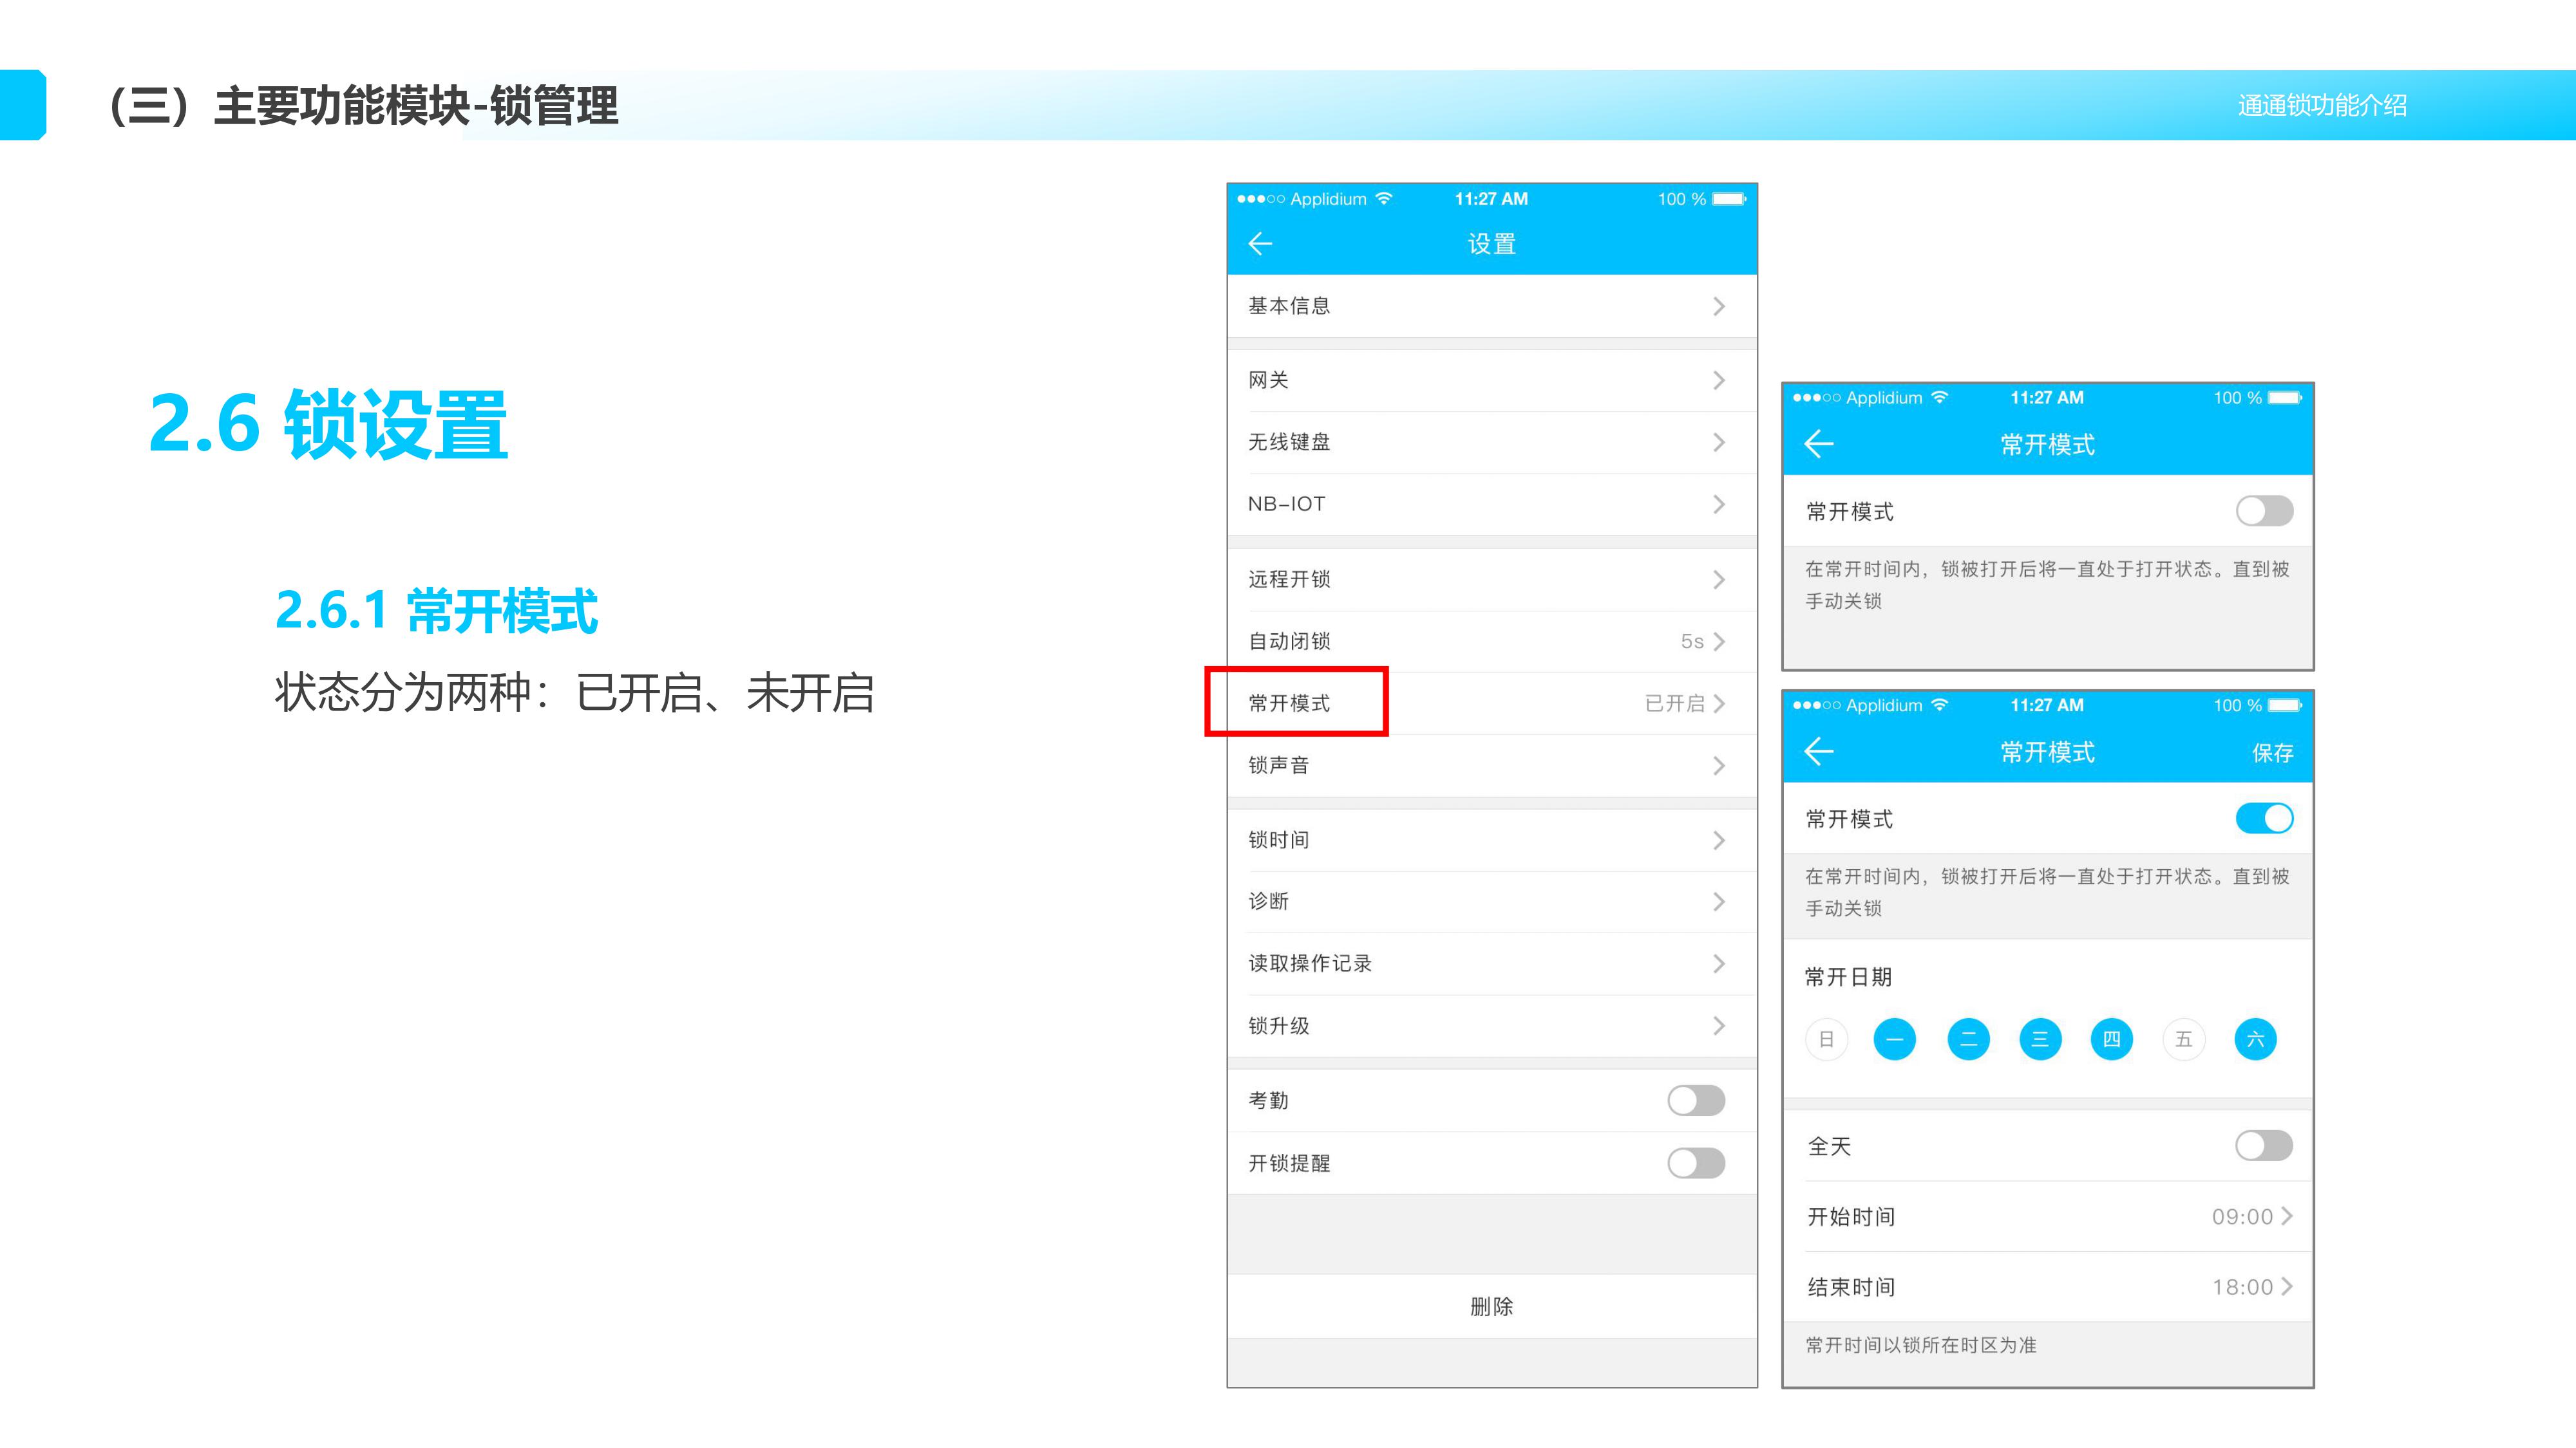Image resolution: width=2576 pixels, height=1448 pixels.
Task: Open 开始时间 09:00 chevron
Action: point(2286,1216)
